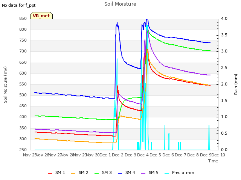Click the cyan Precip_mm legend swatch
Viewport: 241px width, 180px height.
pos(166,173)
